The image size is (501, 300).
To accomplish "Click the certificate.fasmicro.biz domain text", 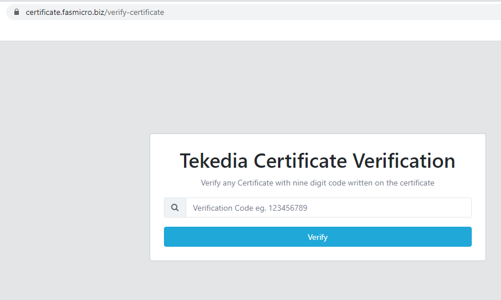I will pyautogui.click(x=65, y=12).
